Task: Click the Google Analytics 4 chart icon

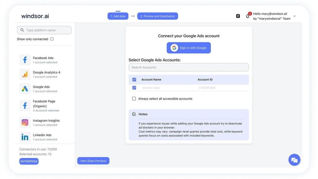Action: point(25,74)
